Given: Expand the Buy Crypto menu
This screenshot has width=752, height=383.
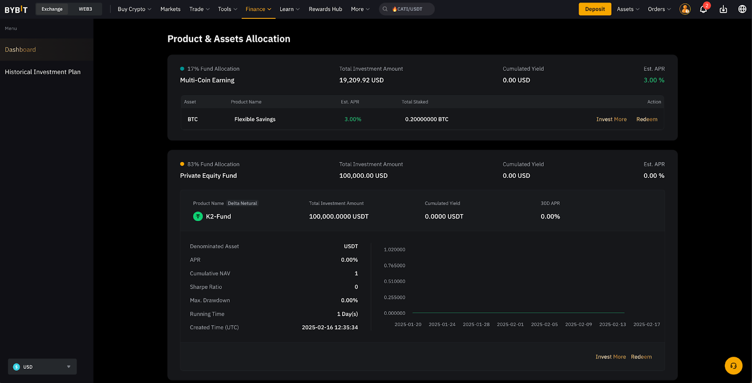Looking at the screenshot, I should tap(134, 9).
